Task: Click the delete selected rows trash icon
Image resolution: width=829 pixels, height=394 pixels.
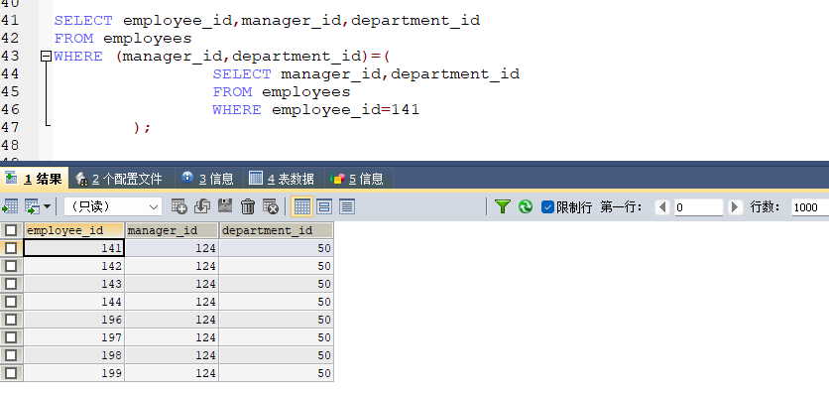Action: tap(248, 206)
